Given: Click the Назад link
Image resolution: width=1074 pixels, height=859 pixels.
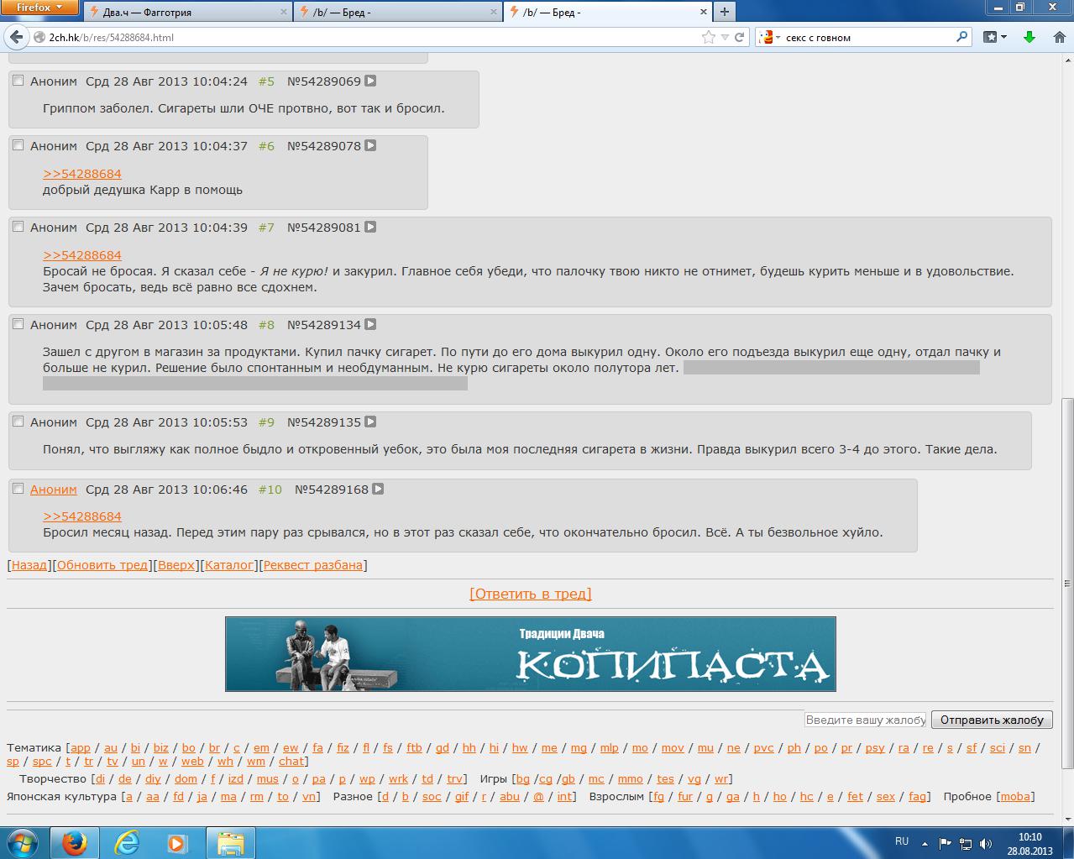Looking at the screenshot, I should pos(29,565).
